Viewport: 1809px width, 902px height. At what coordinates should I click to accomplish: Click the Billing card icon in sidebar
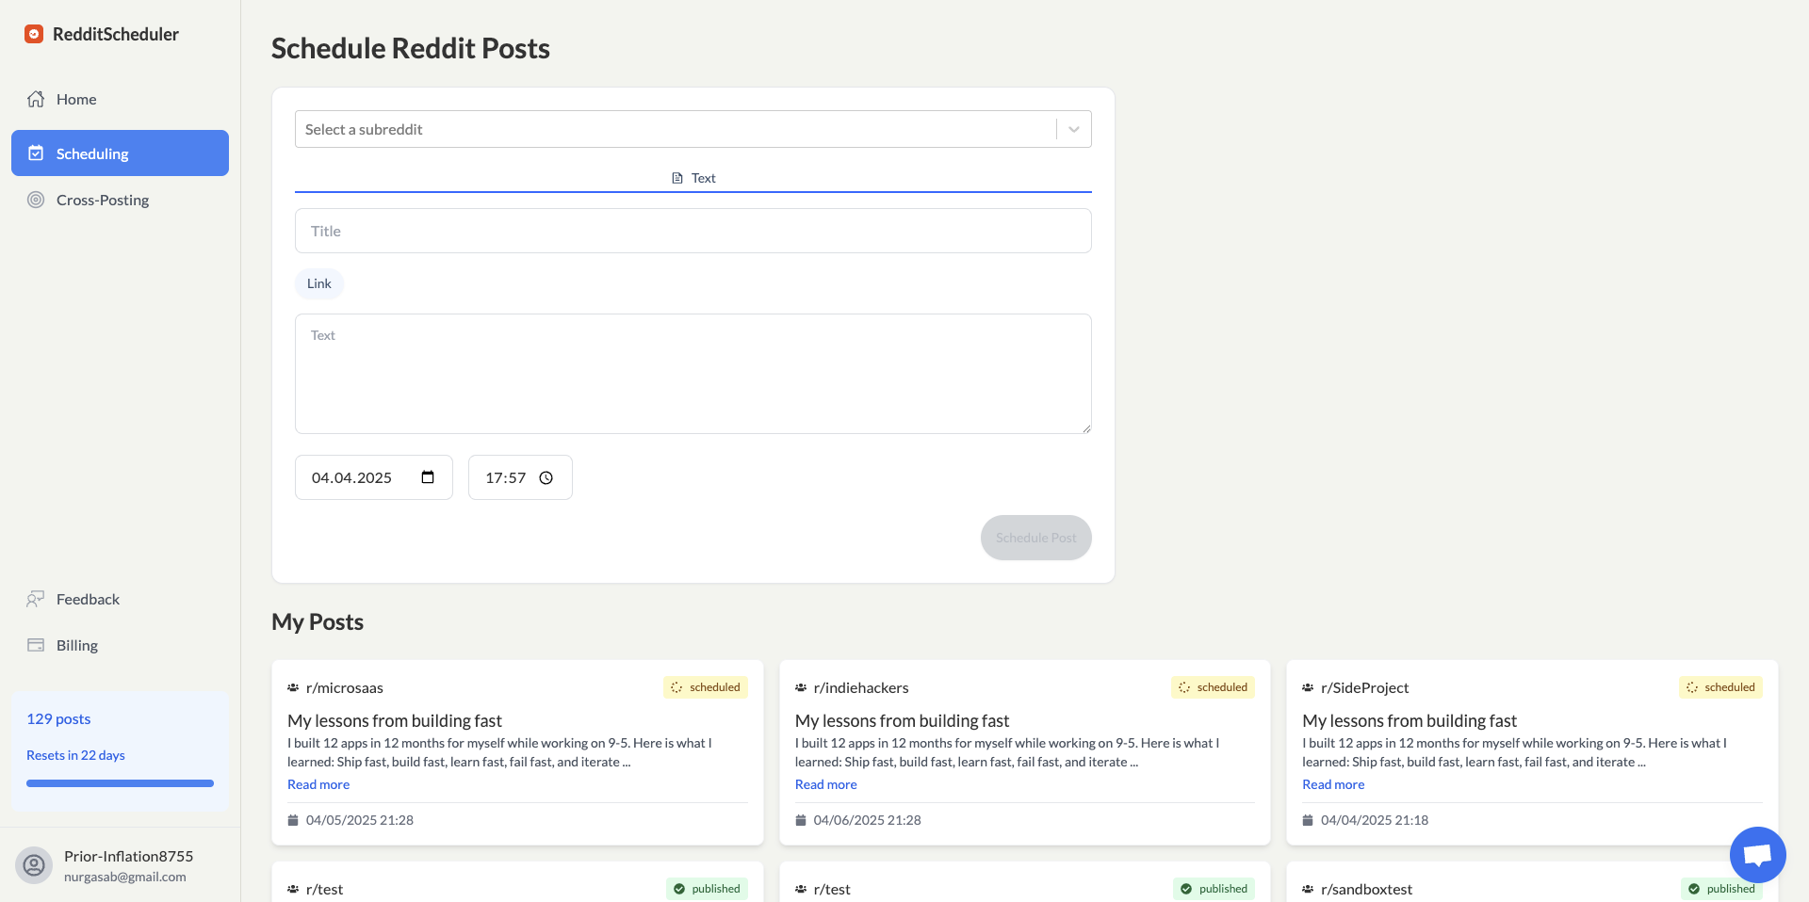click(x=36, y=645)
